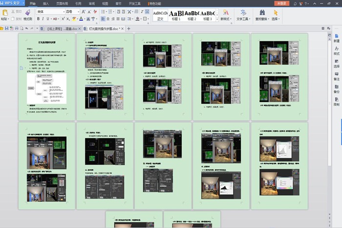
Task: Click the Decrease Indent icon
Action: click(x=118, y=12)
